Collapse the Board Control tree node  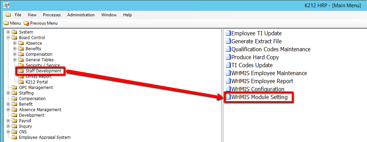coord(8,38)
